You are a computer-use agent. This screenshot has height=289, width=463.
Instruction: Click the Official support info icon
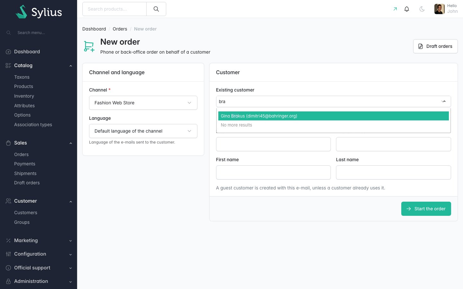8,268
